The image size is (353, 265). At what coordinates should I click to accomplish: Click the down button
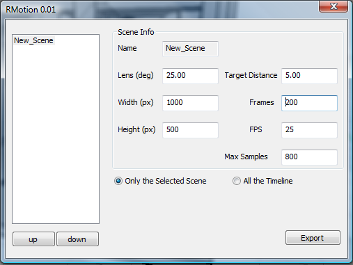click(x=77, y=239)
